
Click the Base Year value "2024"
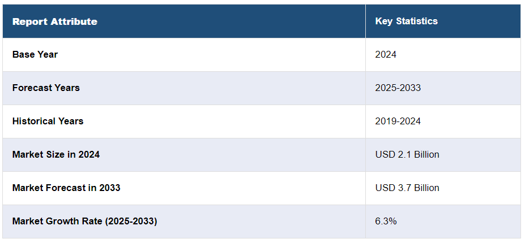(x=386, y=54)
